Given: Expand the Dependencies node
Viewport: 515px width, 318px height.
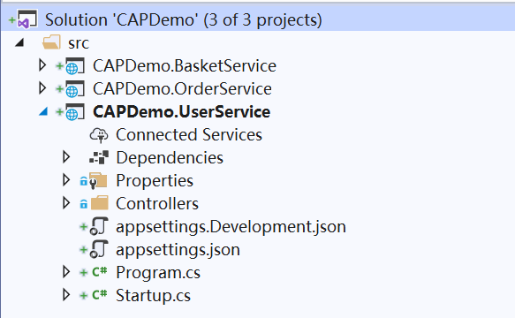Looking at the screenshot, I should pyautogui.click(x=66, y=157).
